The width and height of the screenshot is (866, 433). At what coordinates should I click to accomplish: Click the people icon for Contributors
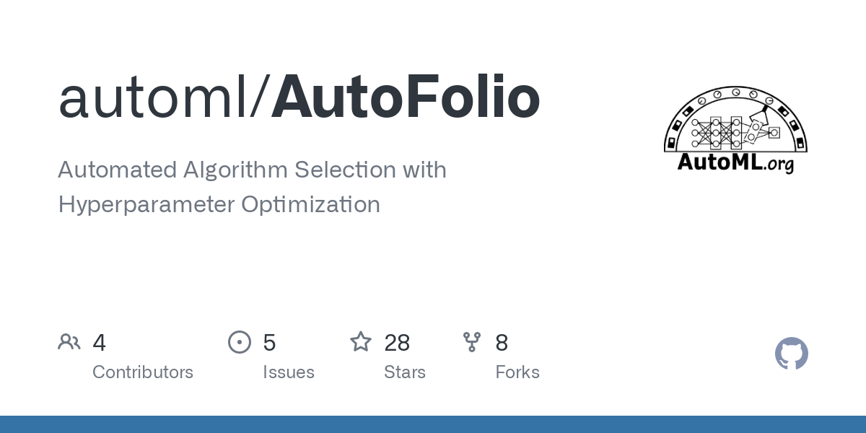(x=69, y=342)
